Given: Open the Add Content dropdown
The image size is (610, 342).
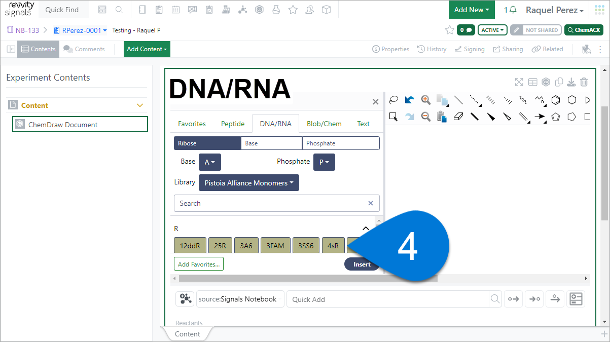Looking at the screenshot, I should (147, 49).
